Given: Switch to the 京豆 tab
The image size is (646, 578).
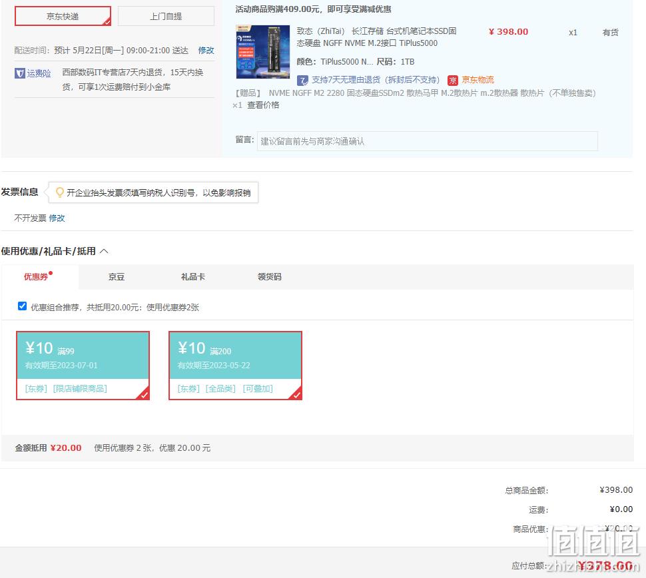Looking at the screenshot, I should click(116, 276).
